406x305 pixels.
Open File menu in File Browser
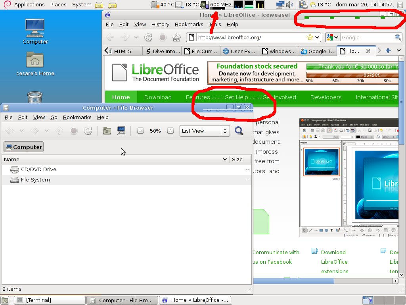point(9,117)
